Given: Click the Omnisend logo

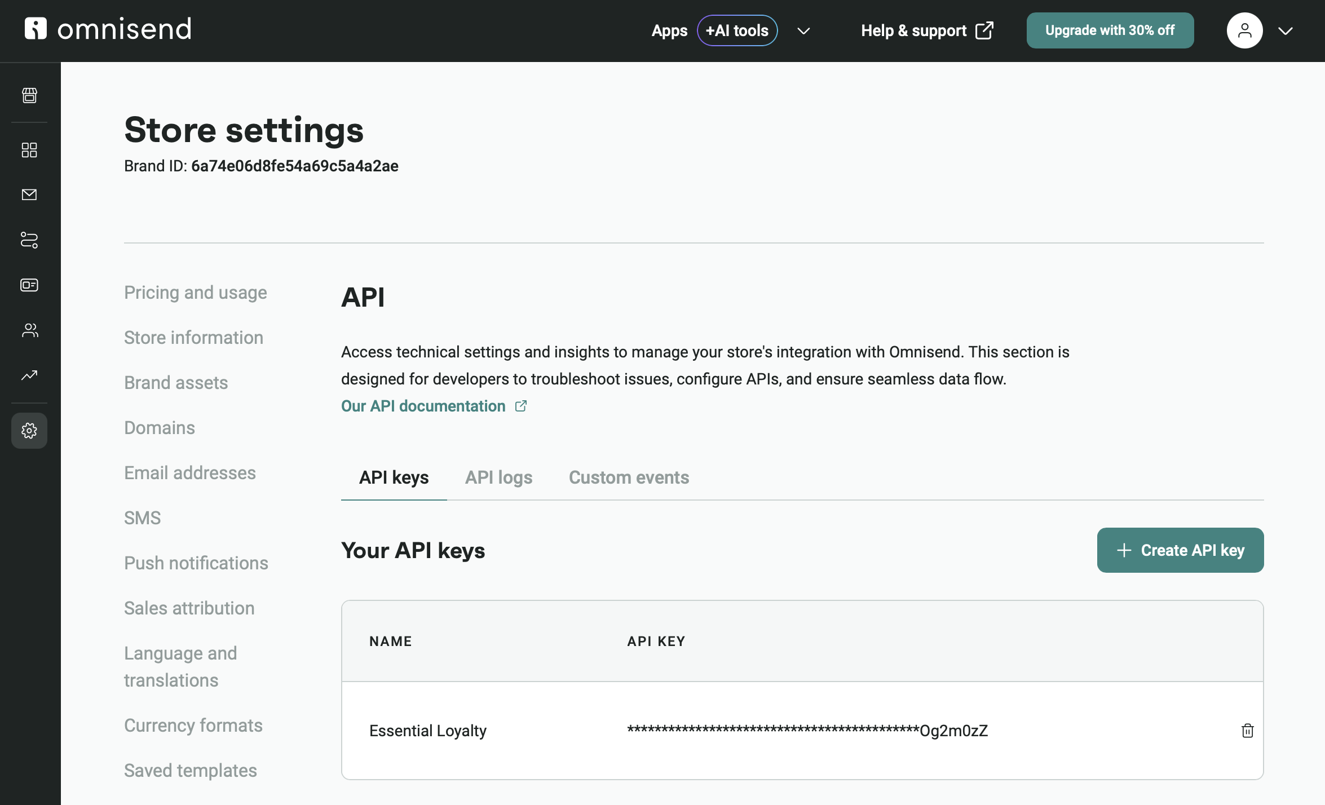Looking at the screenshot, I should tap(108, 29).
